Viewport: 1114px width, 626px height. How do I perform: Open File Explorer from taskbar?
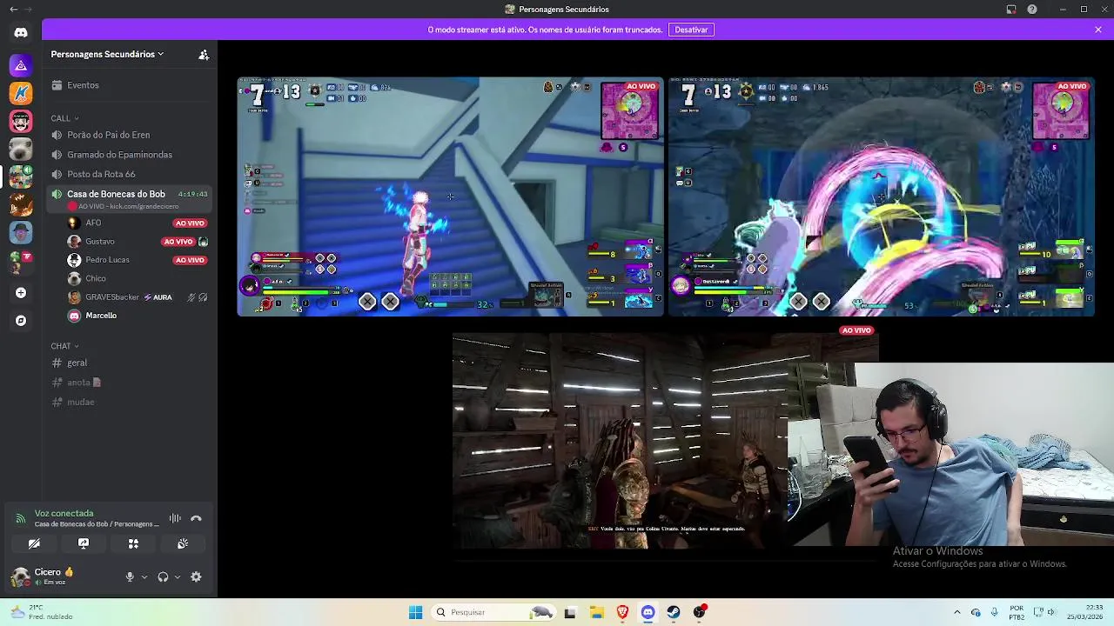click(597, 612)
